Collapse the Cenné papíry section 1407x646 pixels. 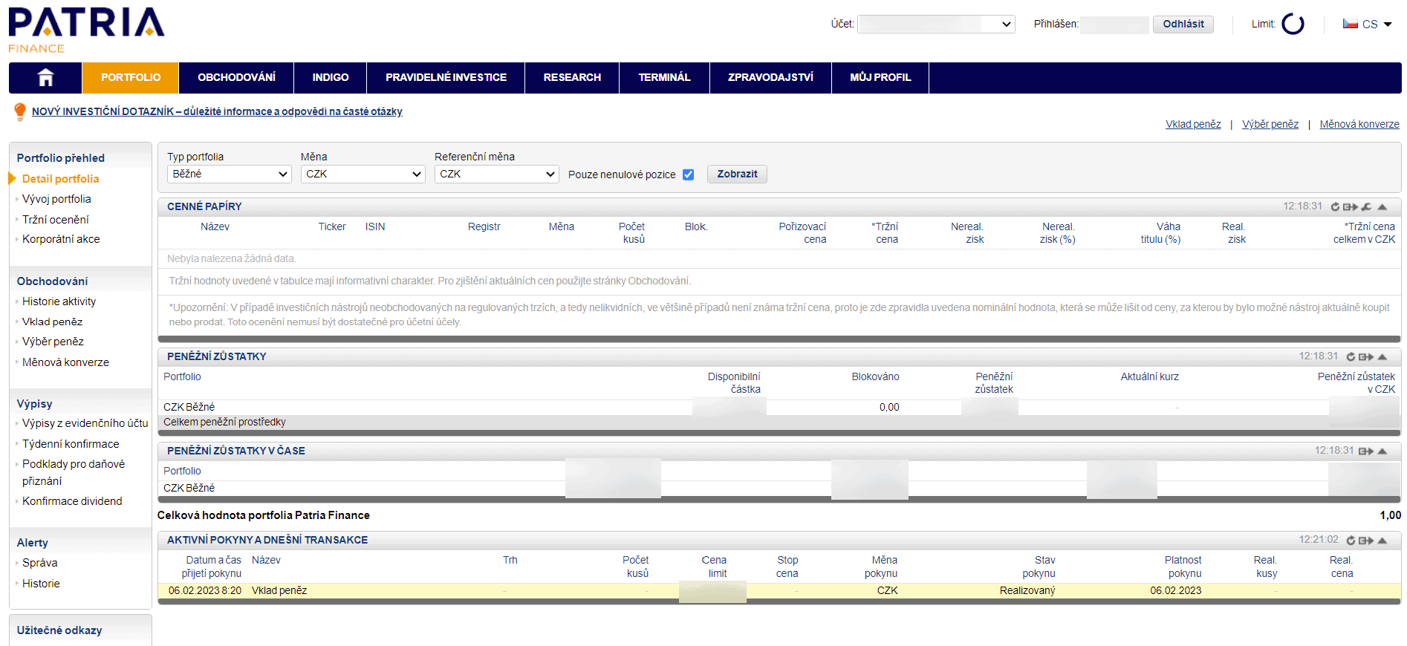click(1382, 207)
